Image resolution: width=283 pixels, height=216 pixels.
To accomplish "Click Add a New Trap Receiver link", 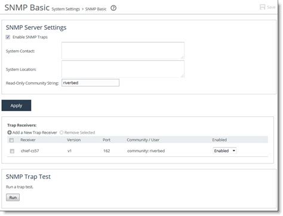I will (x=35, y=132).
